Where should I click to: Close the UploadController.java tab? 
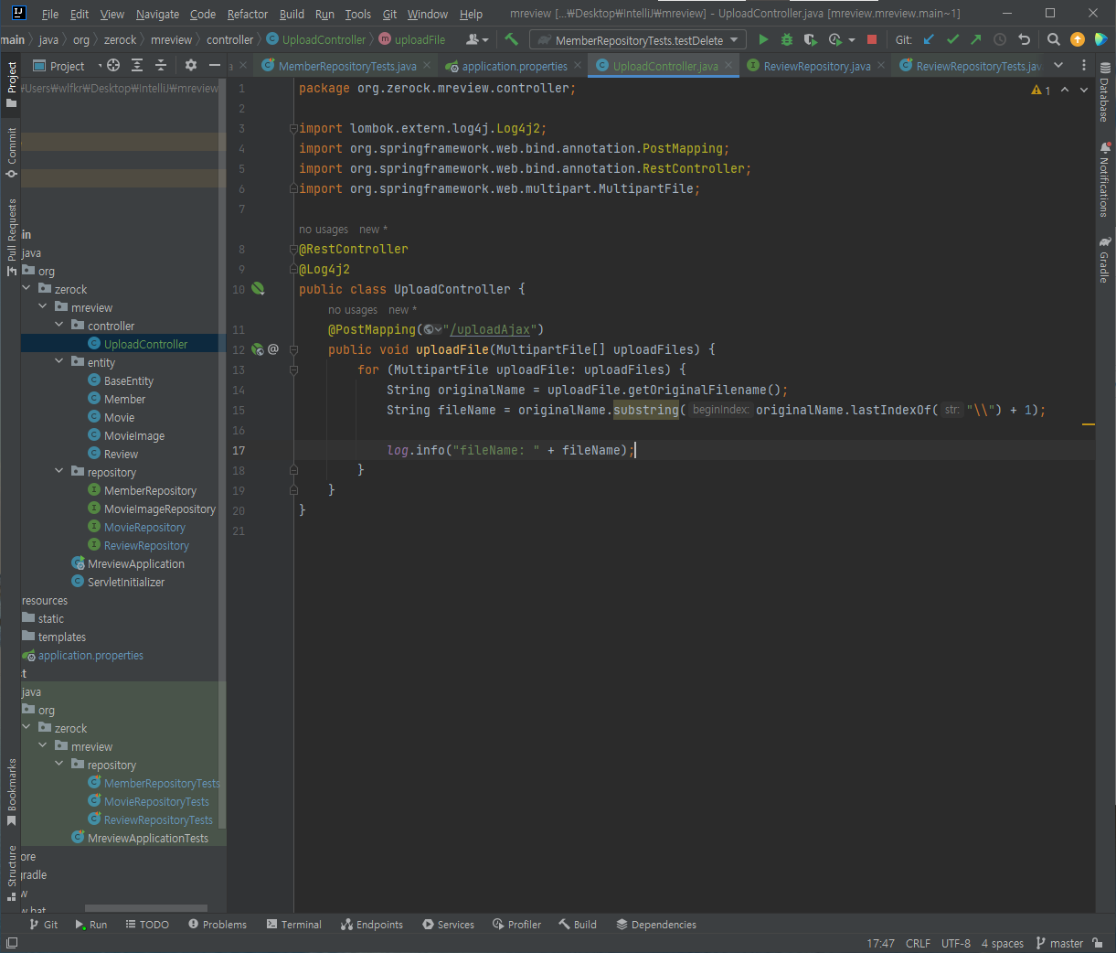(728, 66)
